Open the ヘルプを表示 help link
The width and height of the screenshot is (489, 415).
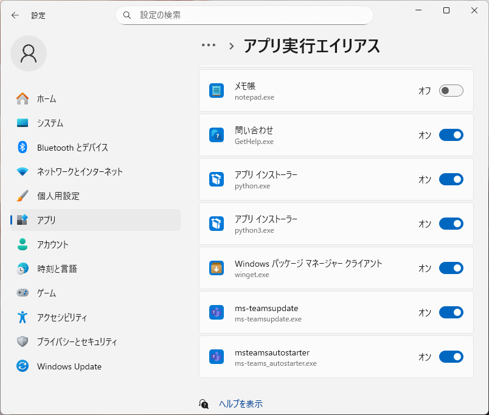(240, 403)
